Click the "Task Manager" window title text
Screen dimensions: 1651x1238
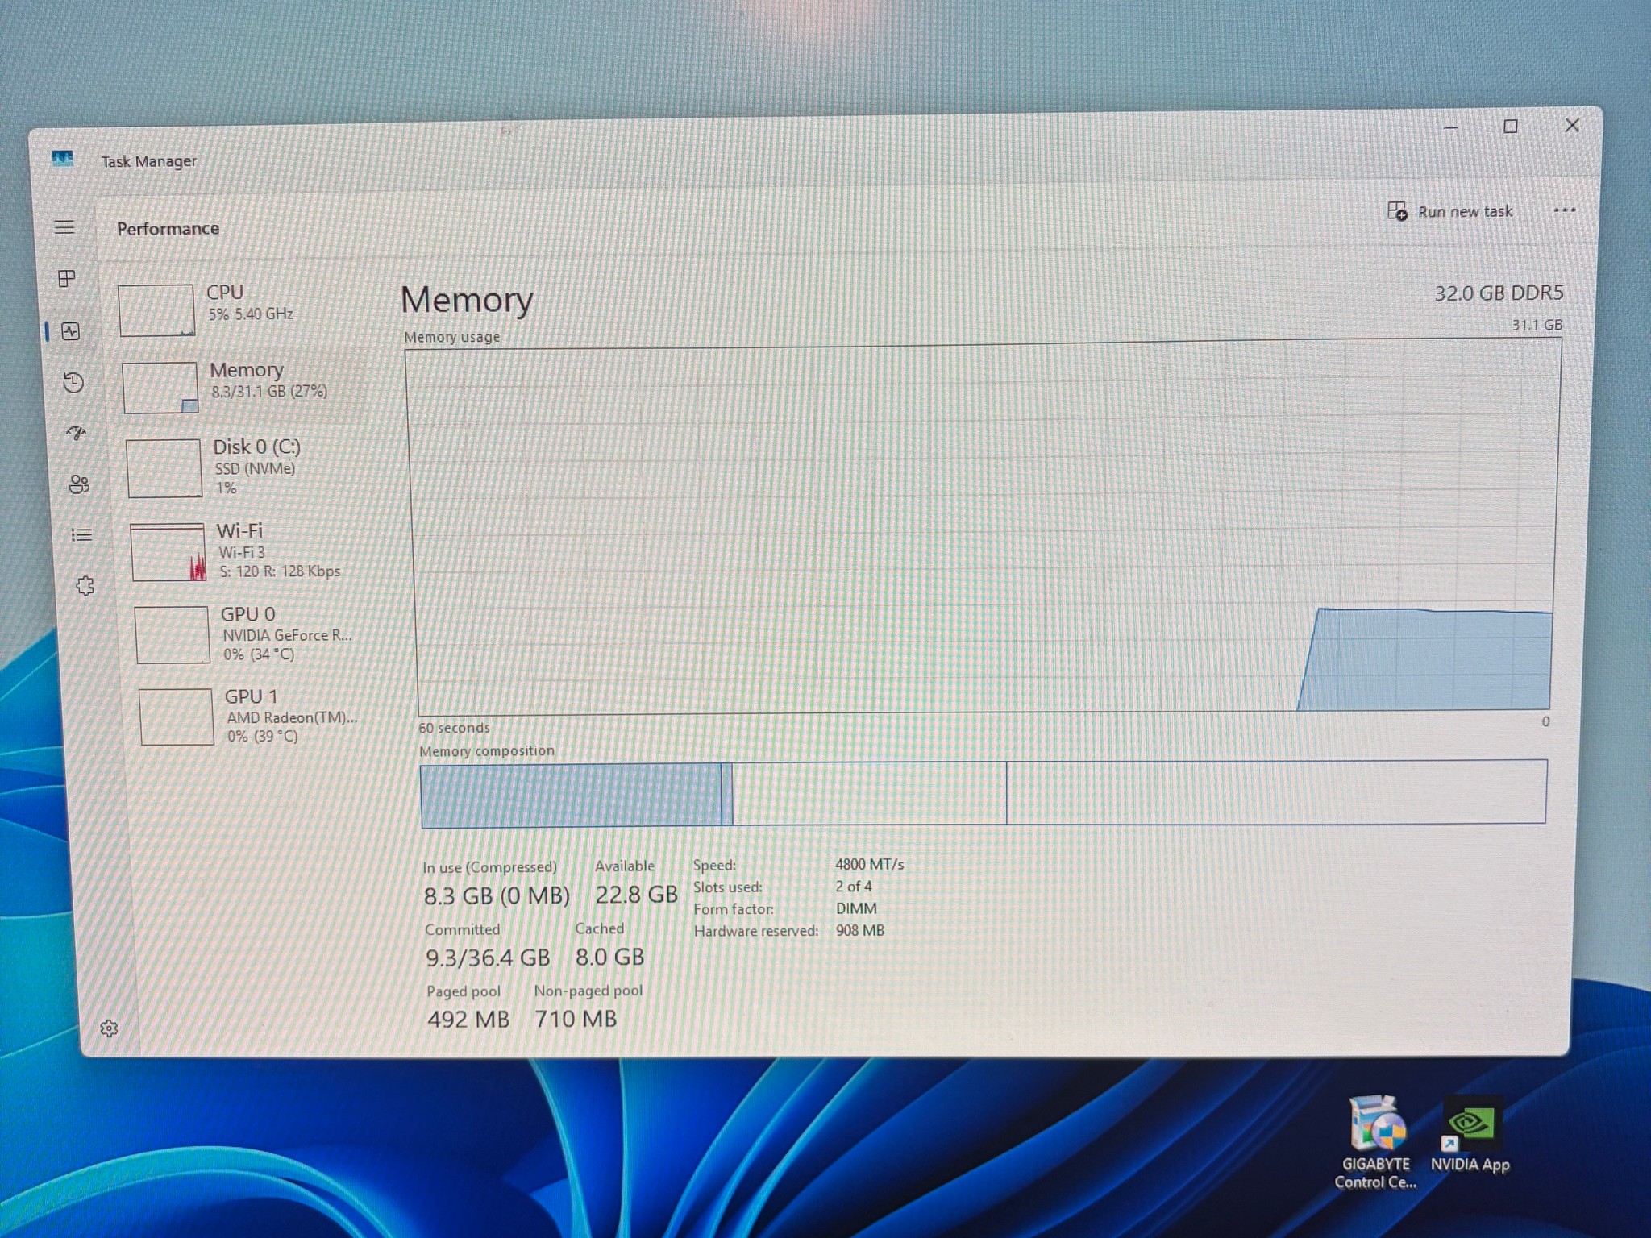(x=149, y=161)
